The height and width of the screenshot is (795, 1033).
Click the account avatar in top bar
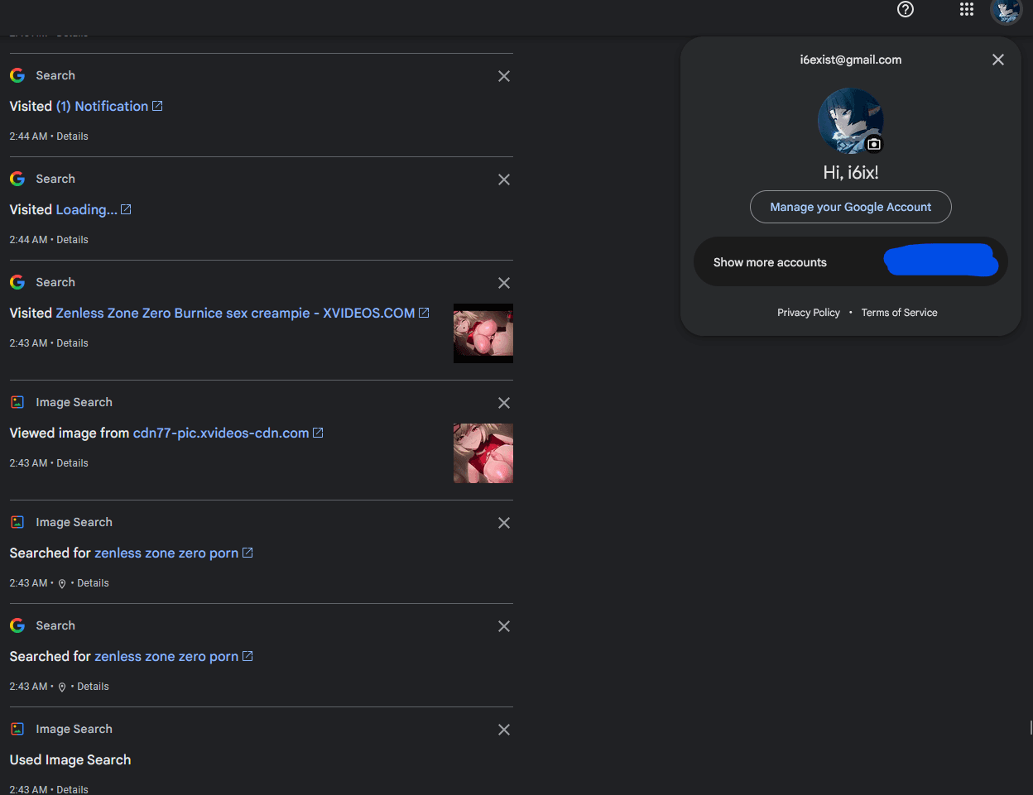pos(1006,12)
